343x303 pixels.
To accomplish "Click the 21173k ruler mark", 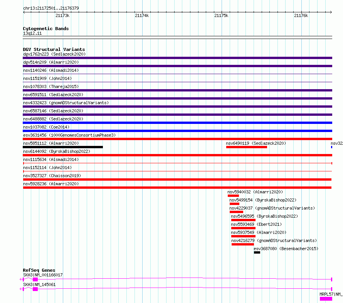I will pyautogui.click(x=62, y=15).
